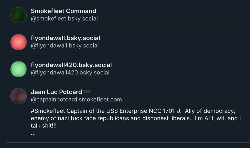Reveal the full #Smokefleet bio description
This screenshot has height=148, width=250.
tap(33, 134)
